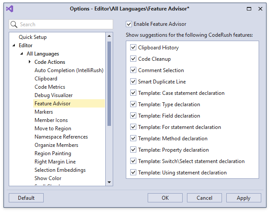
Task: Select Quick Setup in the tree
Action: (33, 37)
